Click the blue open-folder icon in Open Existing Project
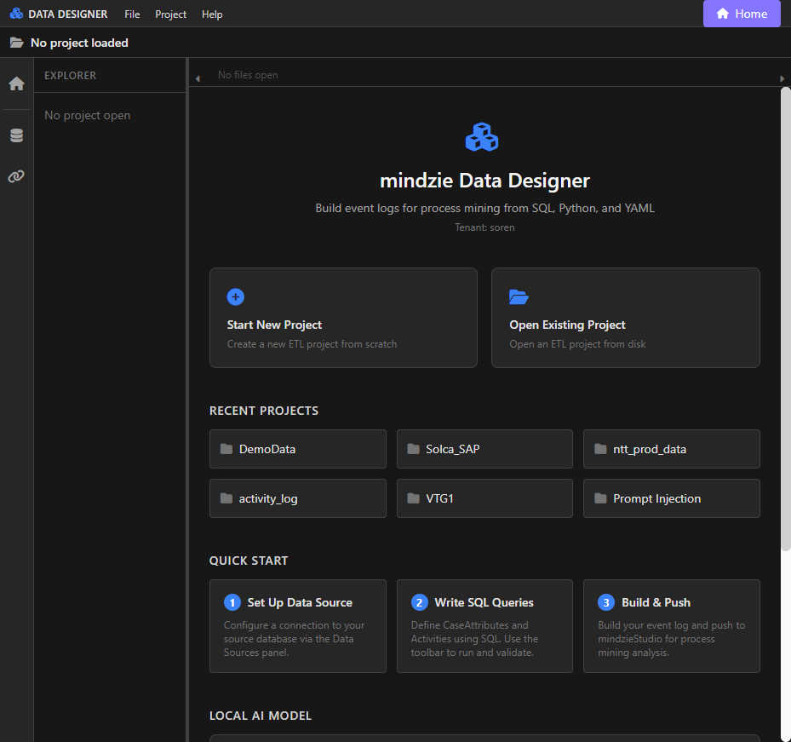Screen dimensions: 791x742 [x=519, y=296]
